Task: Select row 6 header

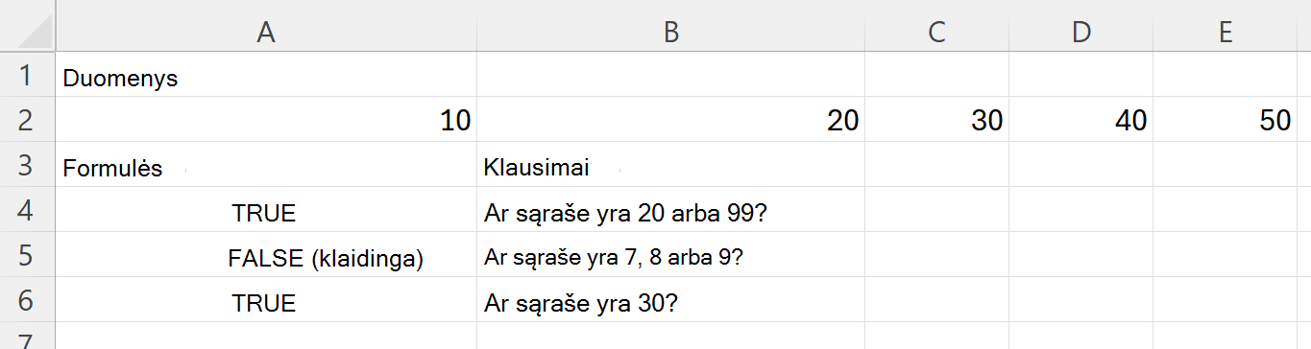Action: tap(28, 300)
